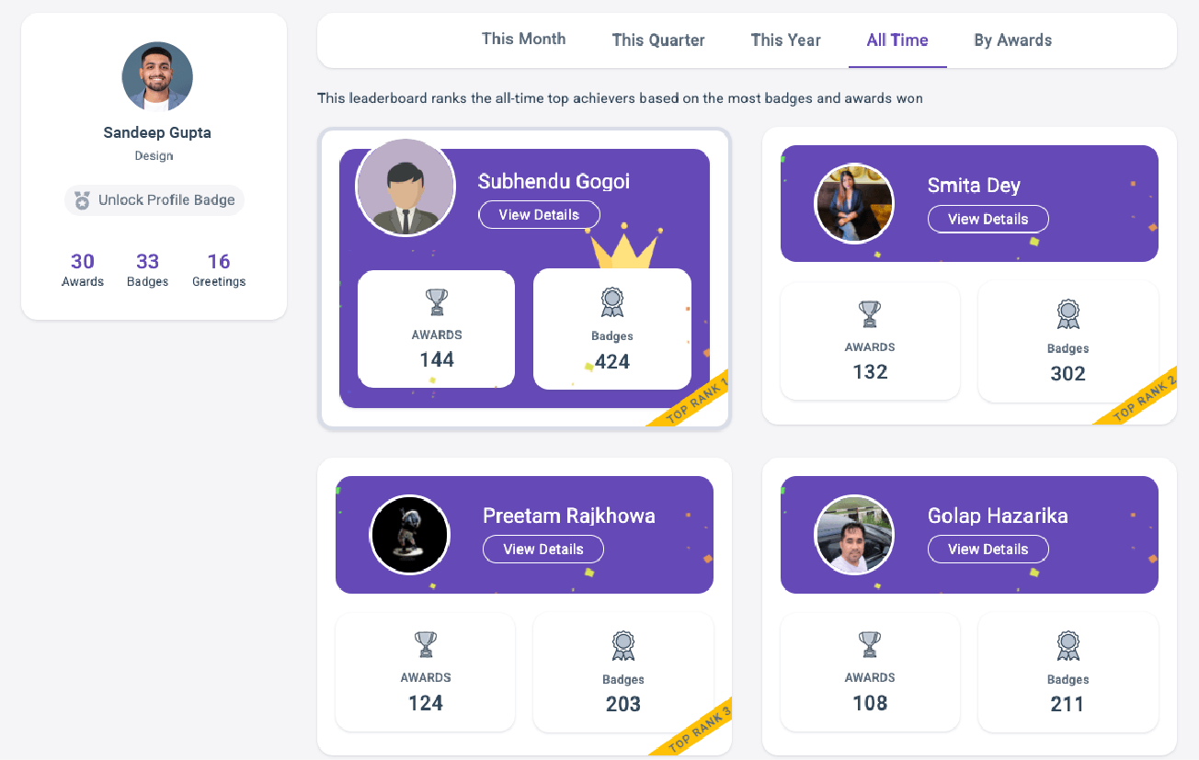Click Subhendu Gogoi's badges ribbon icon
The width and height of the screenshot is (1199, 760).
point(612,302)
